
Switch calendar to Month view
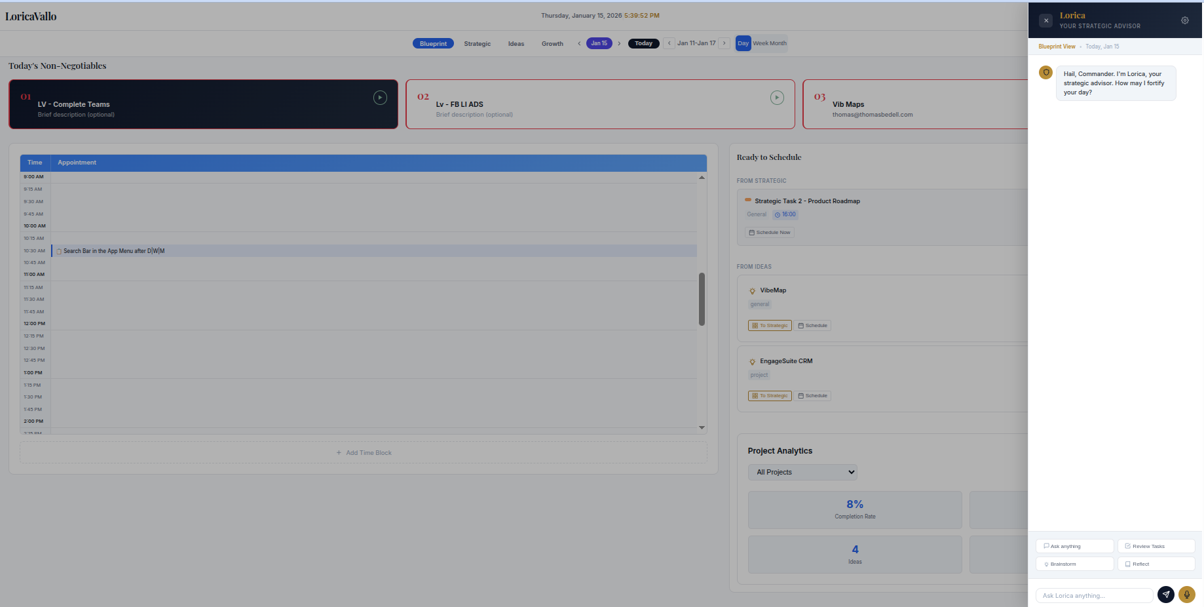pos(776,43)
